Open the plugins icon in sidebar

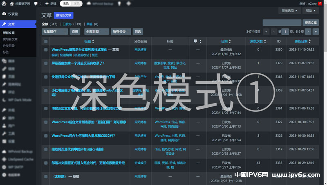click(x=4, y=118)
